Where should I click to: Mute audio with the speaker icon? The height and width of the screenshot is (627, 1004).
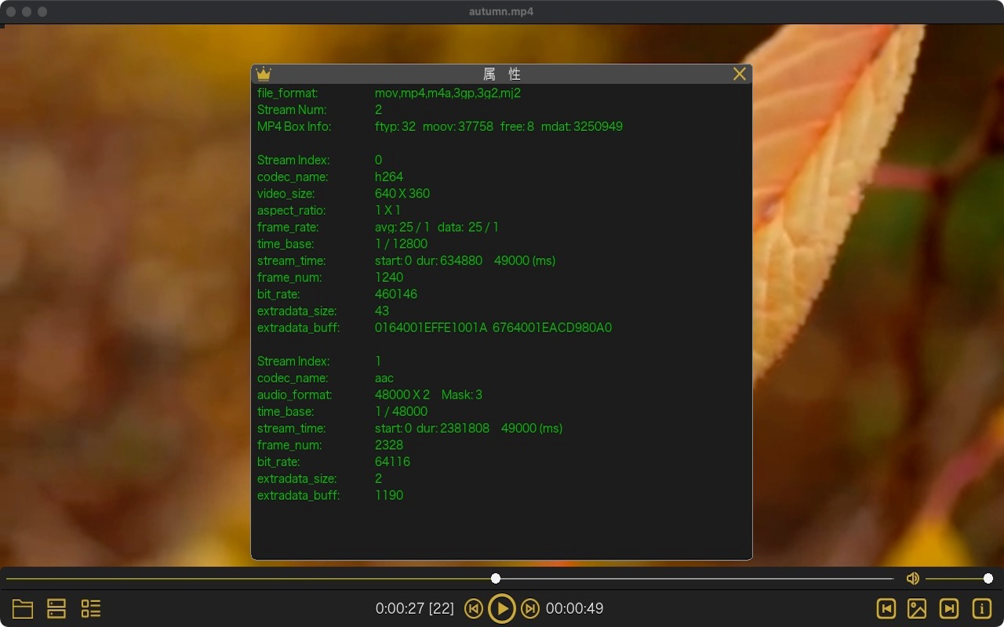912,578
